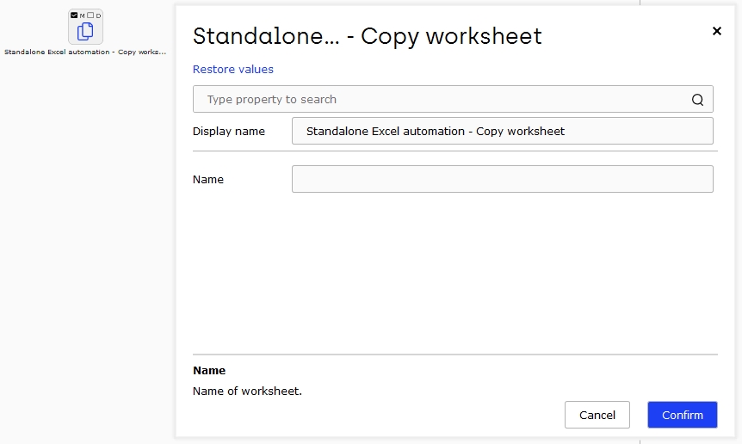This screenshot has height=444, width=742.
Task: Click into the Display name field
Action: 503,131
